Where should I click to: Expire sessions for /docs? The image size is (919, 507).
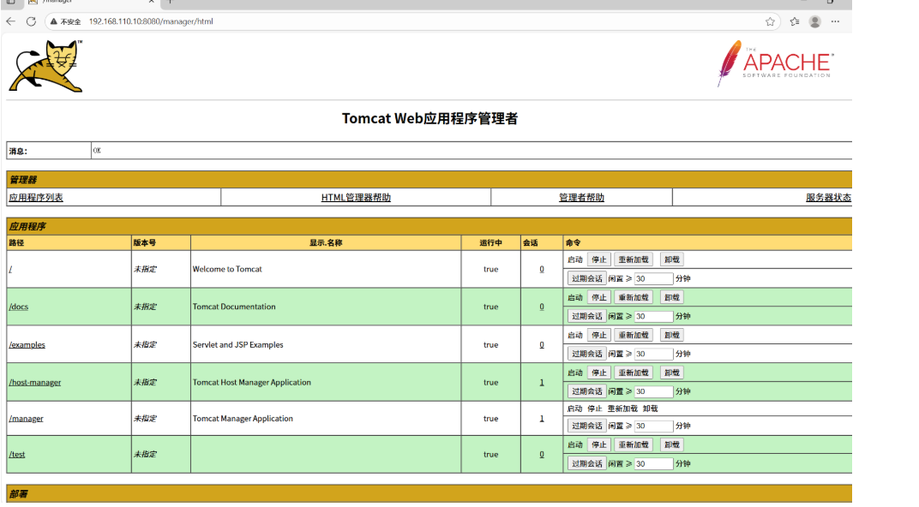coord(586,316)
